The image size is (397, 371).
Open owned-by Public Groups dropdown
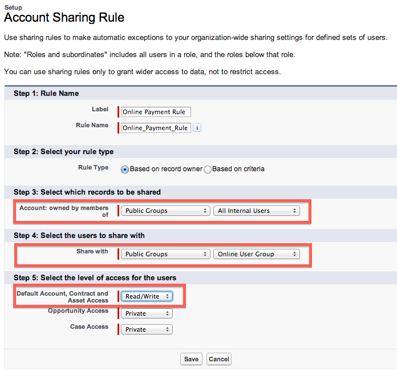click(165, 211)
